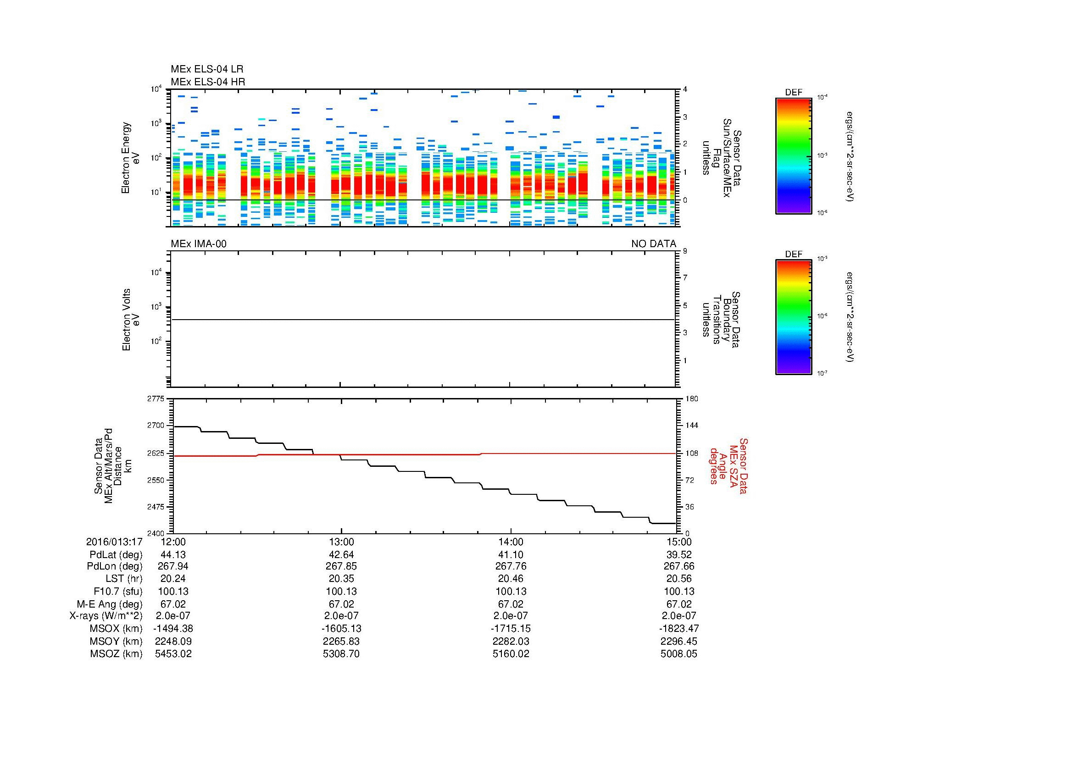Click the MSOZ (km) row label
This screenshot has width=1073, height=758.
(116, 654)
